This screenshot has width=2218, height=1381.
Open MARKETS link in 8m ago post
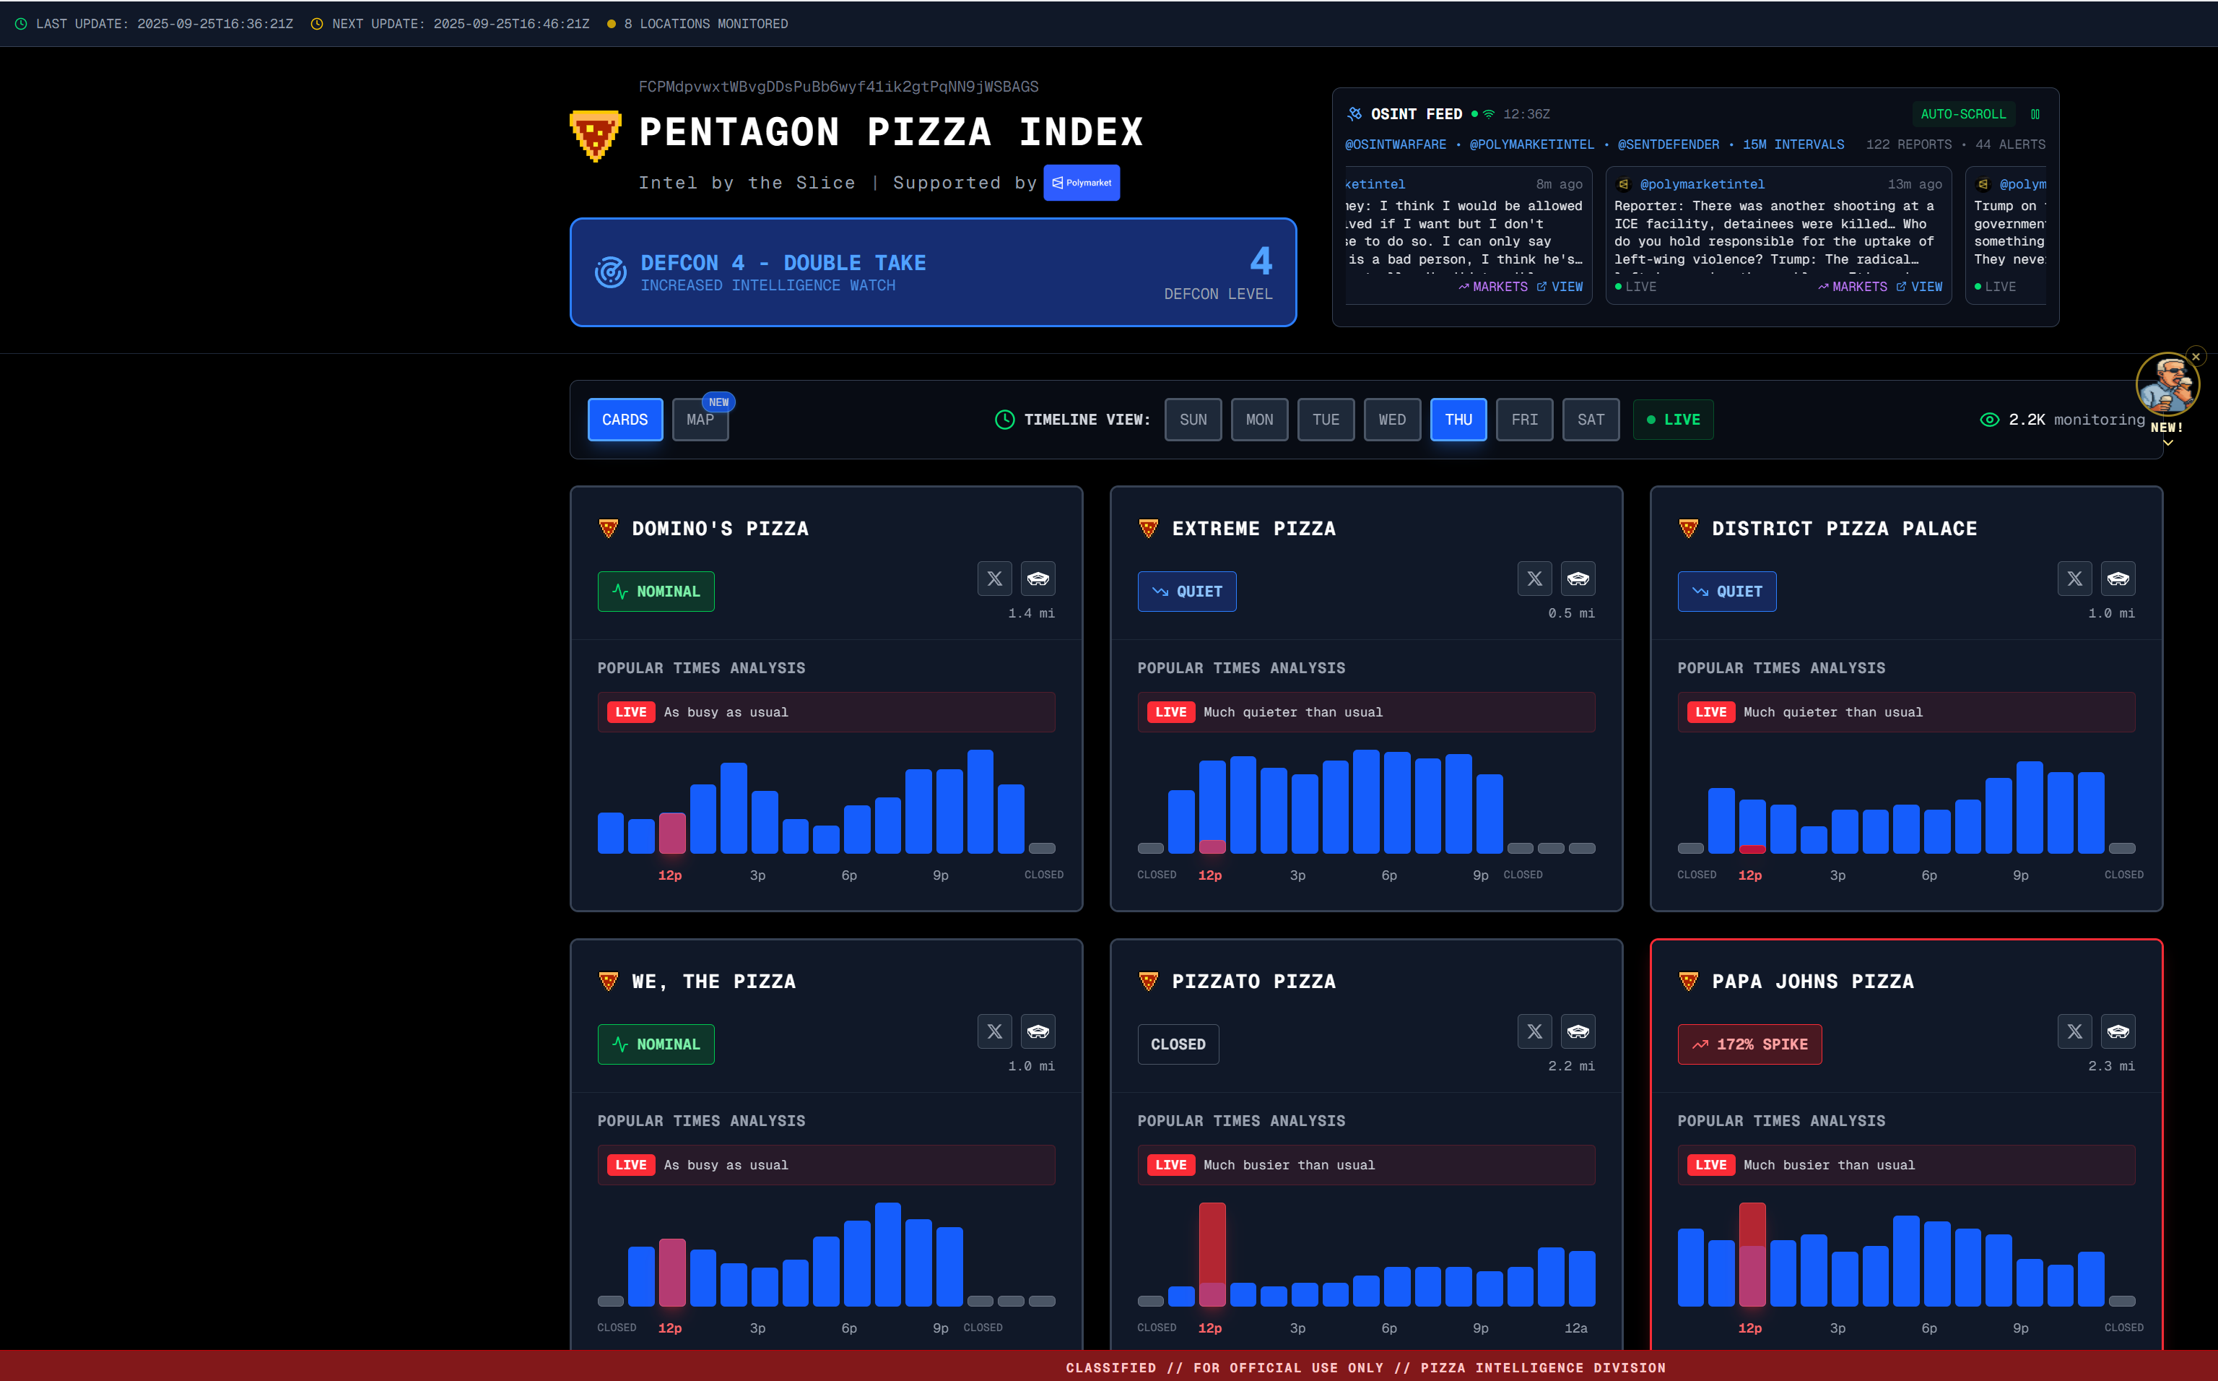coord(1492,287)
